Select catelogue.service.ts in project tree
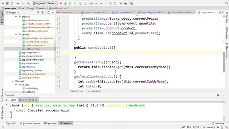 tap(31, 77)
